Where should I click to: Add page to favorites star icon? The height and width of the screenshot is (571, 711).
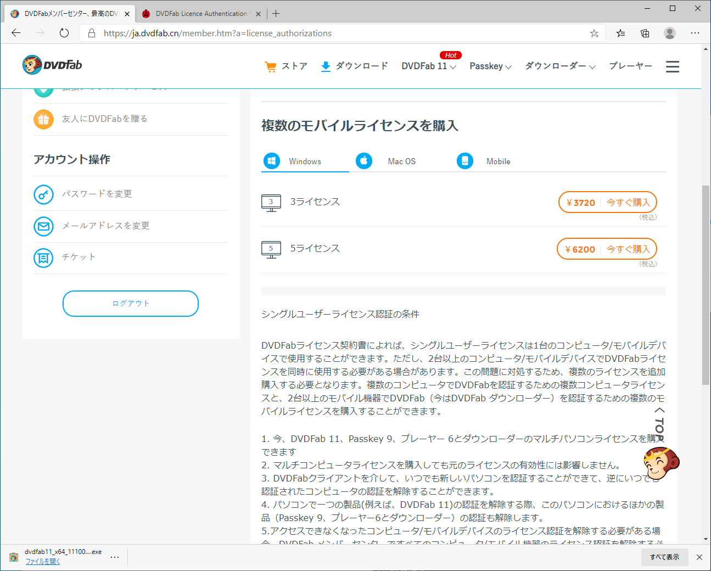tap(594, 33)
